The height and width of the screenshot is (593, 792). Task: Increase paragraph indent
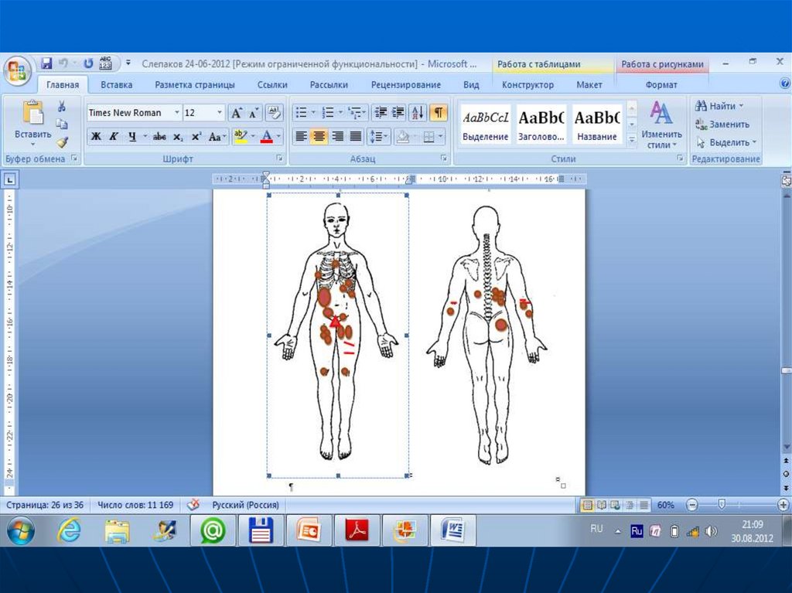[398, 112]
